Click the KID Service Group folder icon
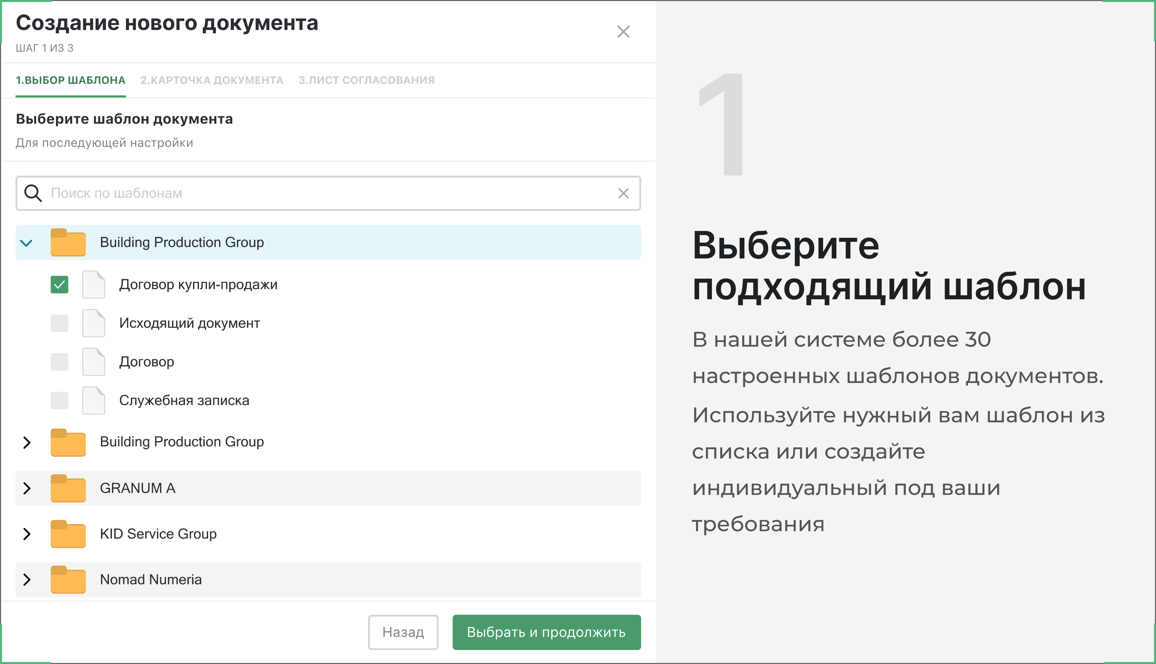This screenshot has height=664, width=1156. 68,534
